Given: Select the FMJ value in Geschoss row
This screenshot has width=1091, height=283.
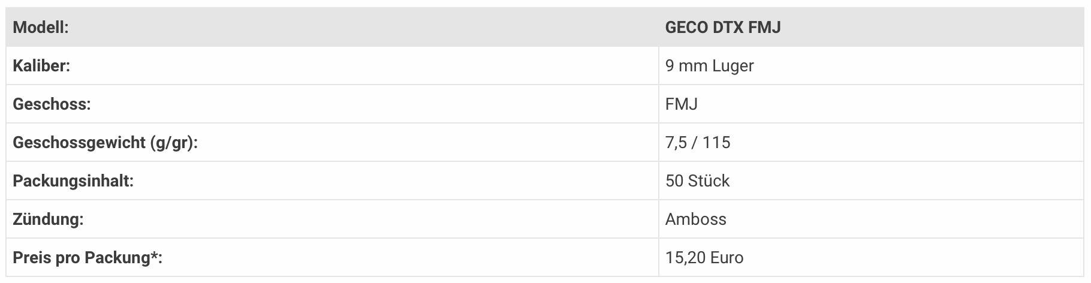Looking at the screenshot, I should coord(682,104).
